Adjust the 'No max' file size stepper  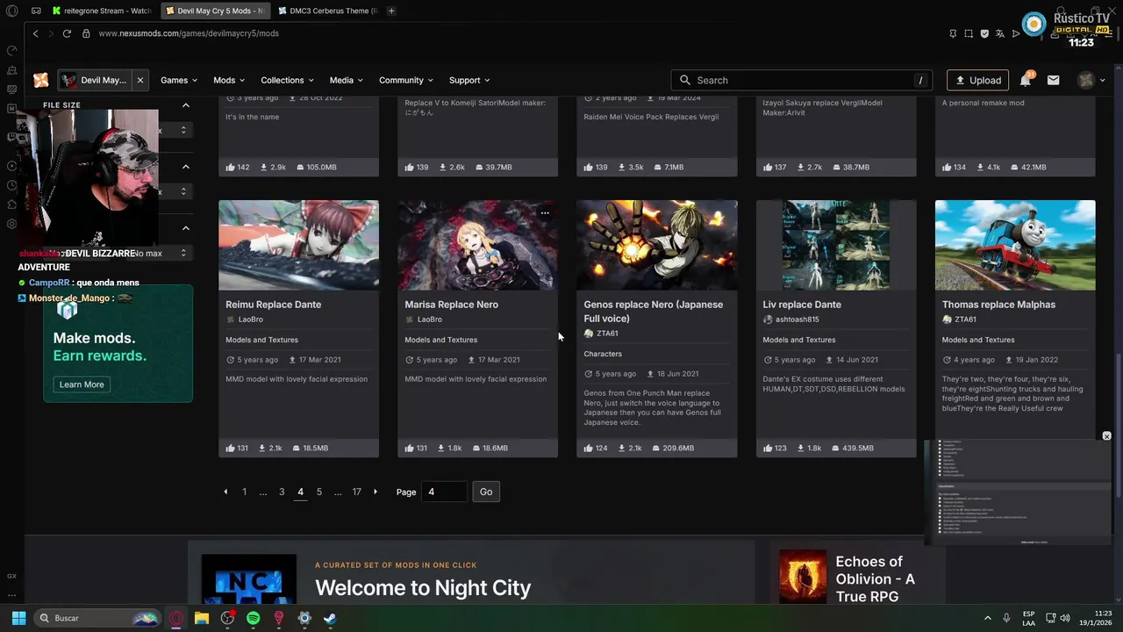click(x=183, y=253)
